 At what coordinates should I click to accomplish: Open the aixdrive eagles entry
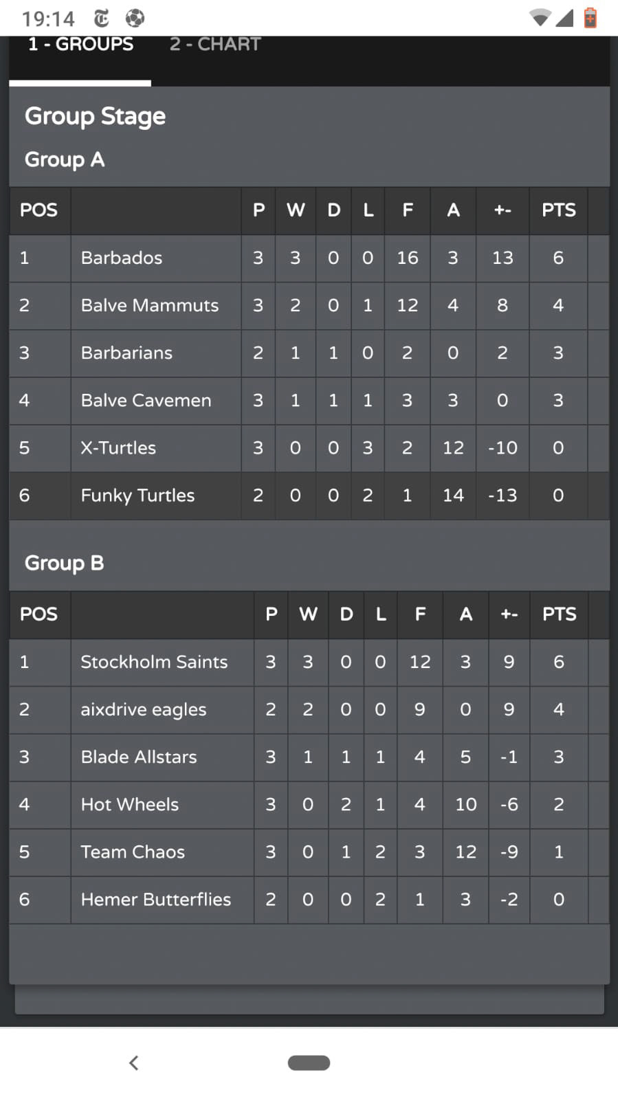coord(144,709)
